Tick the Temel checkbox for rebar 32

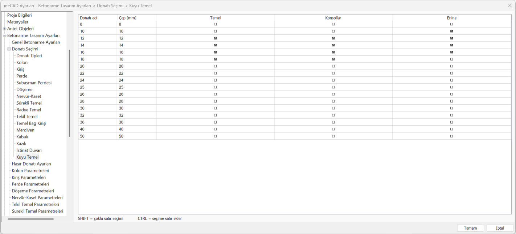(x=215, y=115)
